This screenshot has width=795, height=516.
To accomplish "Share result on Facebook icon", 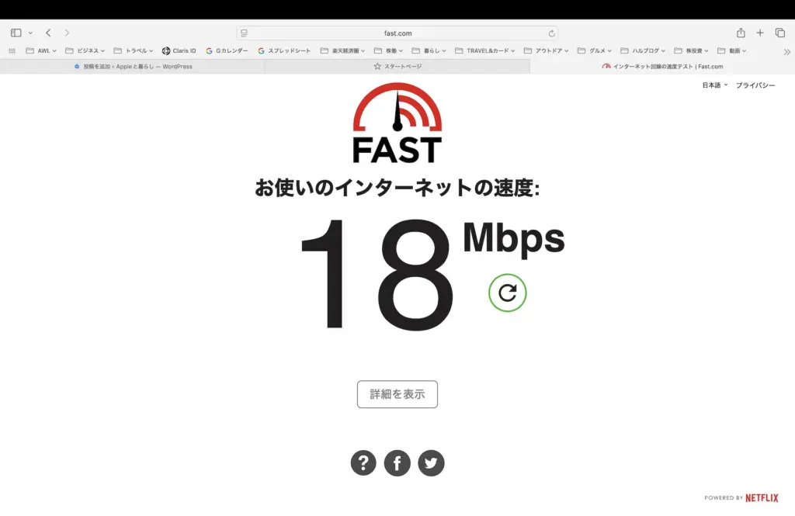I will point(397,462).
